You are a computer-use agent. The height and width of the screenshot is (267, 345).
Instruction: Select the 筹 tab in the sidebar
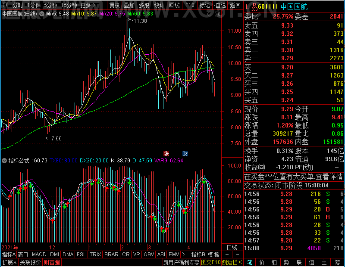(337, 262)
